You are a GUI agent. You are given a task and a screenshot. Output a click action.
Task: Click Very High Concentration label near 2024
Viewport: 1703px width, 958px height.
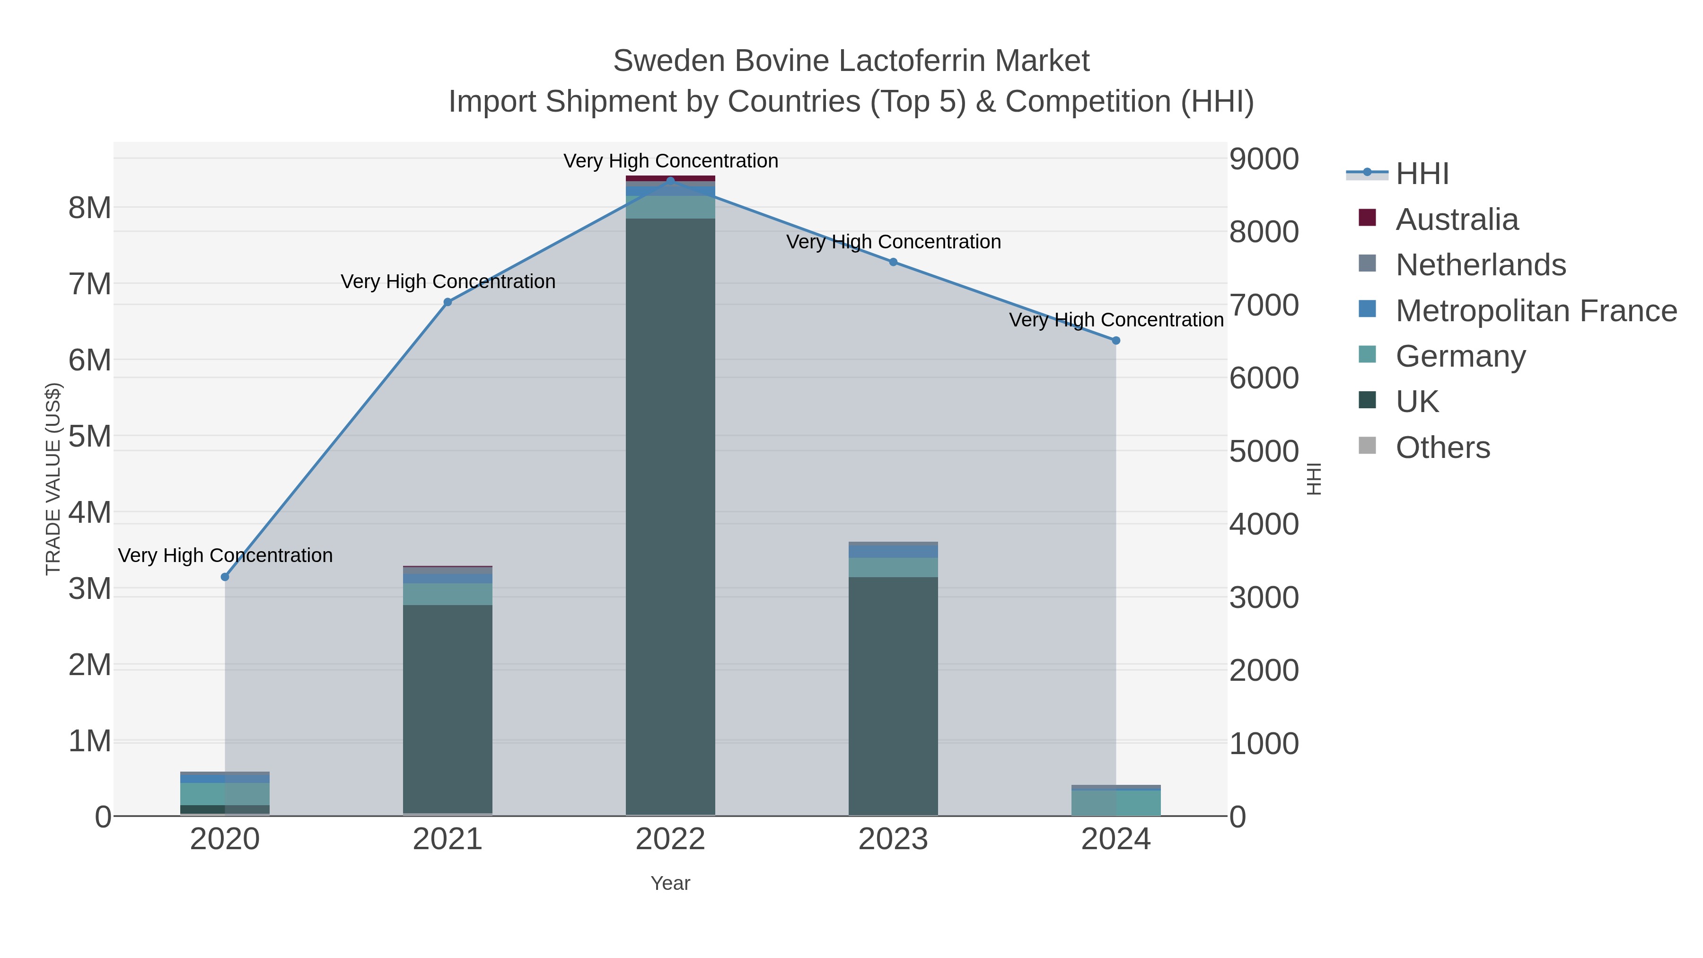(x=1116, y=320)
